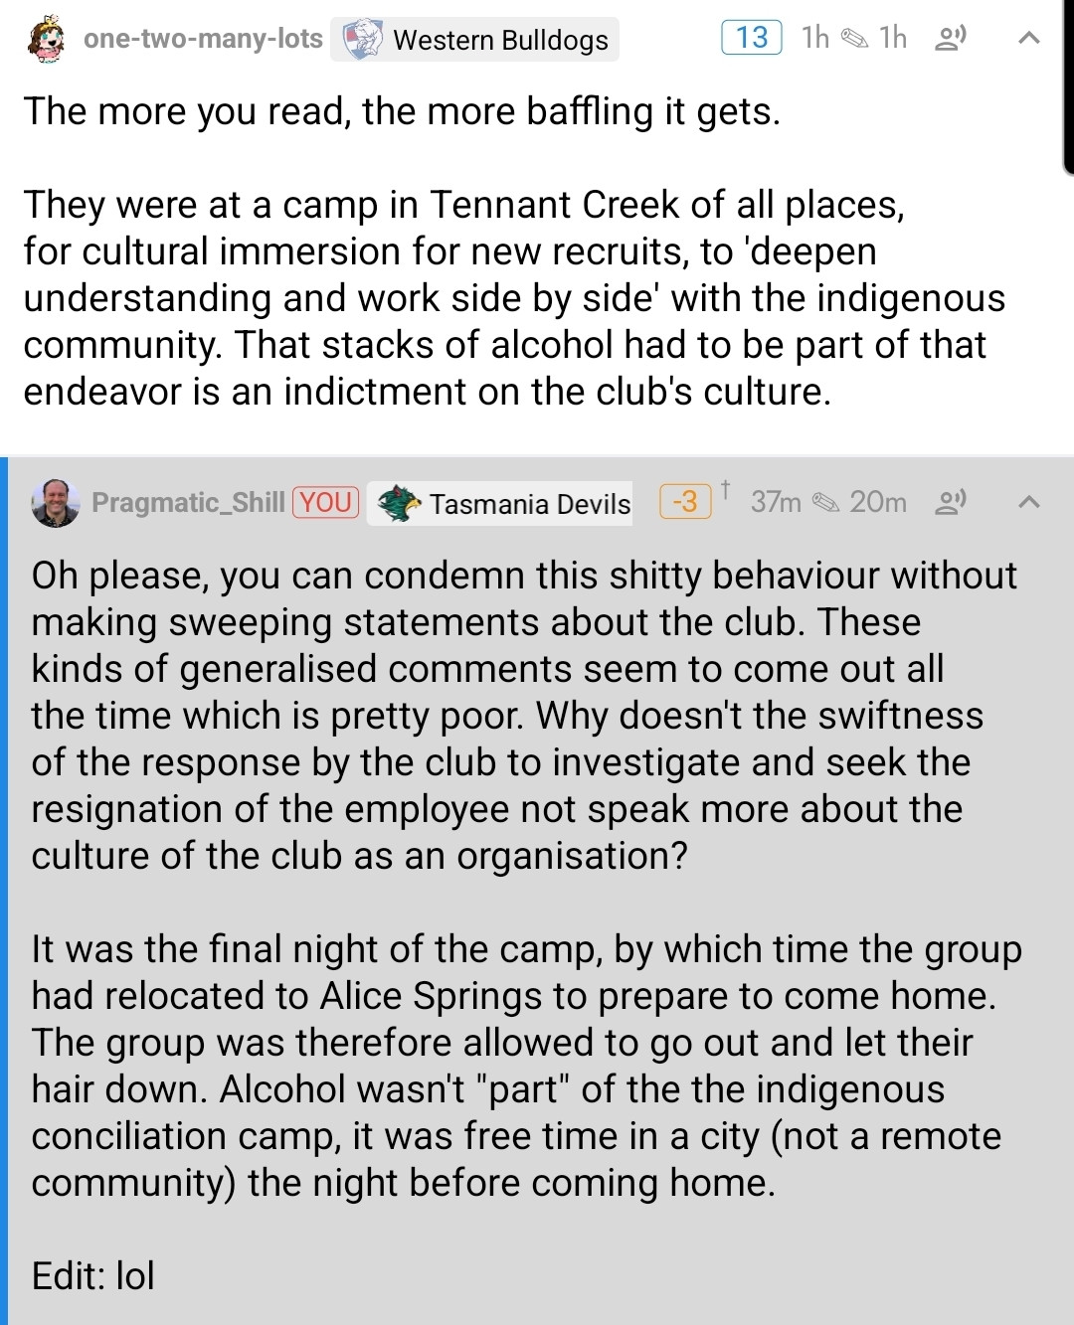Collapse the one-two-many-lots comment with chevron
The width and height of the screenshot is (1074, 1325).
click(x=1029, y=39)
